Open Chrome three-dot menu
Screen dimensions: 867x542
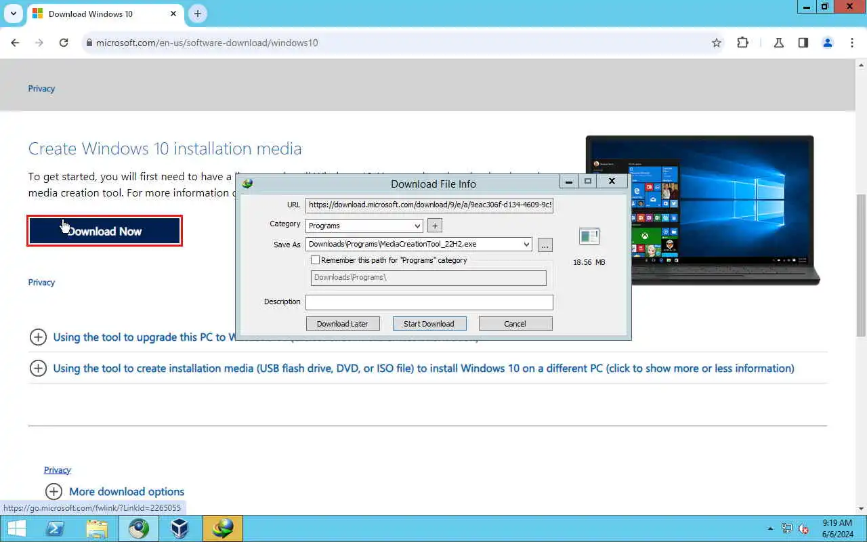(852, 43)
